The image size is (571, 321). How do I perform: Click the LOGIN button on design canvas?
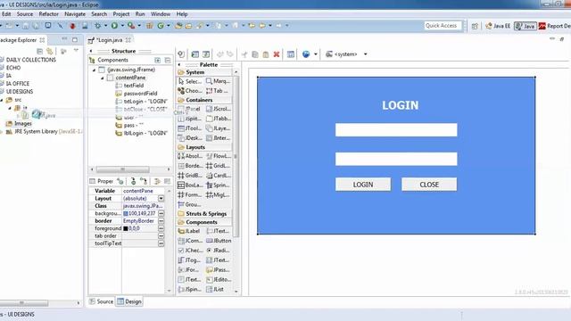363,185
